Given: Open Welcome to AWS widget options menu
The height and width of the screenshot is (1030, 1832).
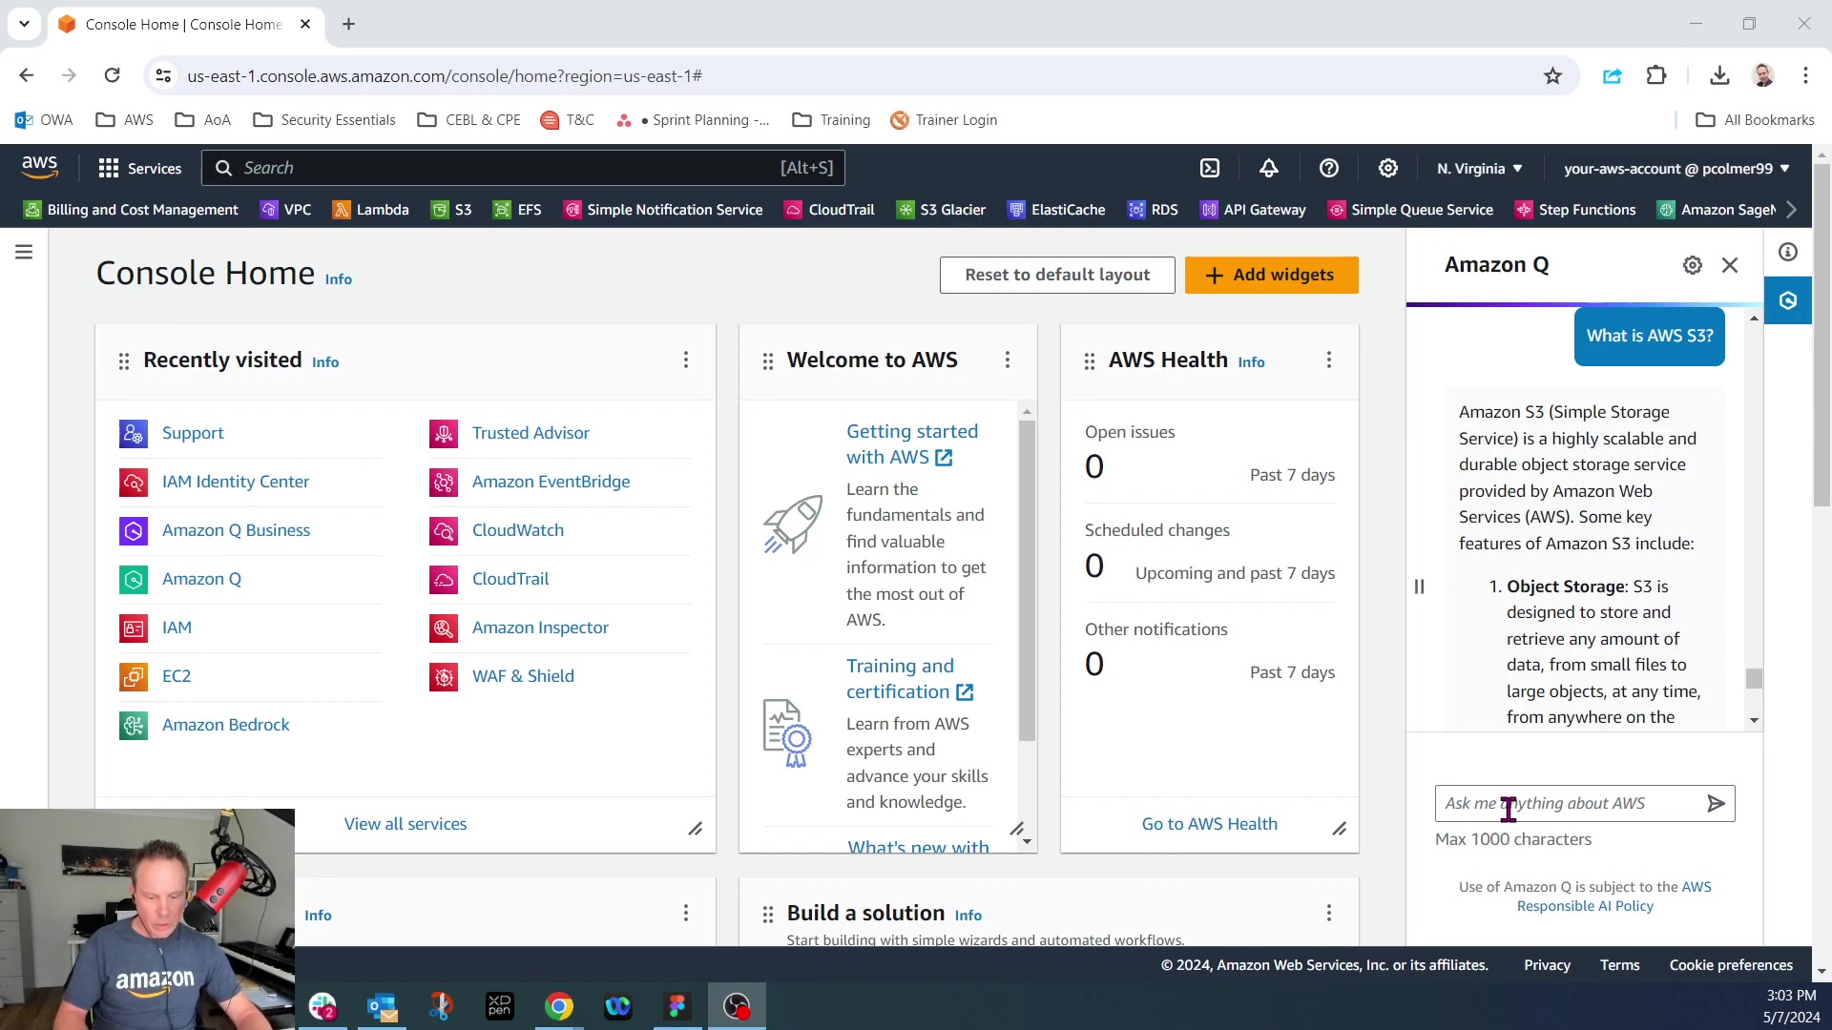Looking at the screenshot, I should (1008, 360).
